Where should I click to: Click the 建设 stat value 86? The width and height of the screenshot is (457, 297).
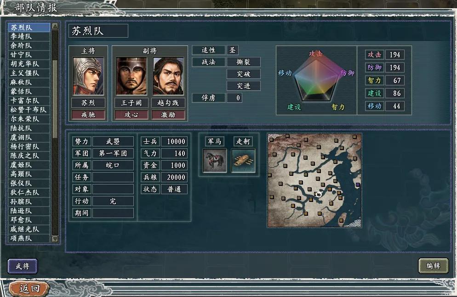[395, 93]
